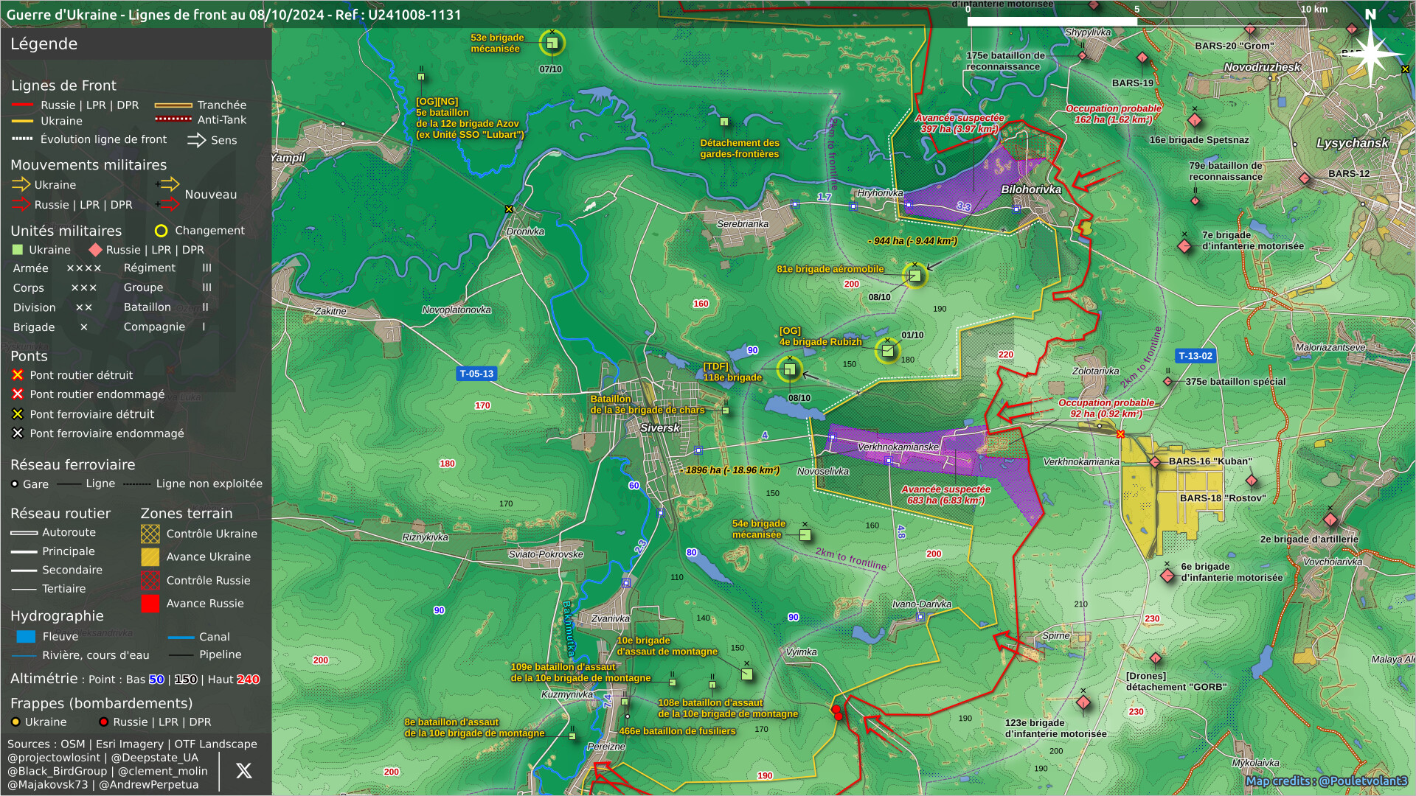1416x796 pixels.
Task: Click the T-13-02 road shield
Action: click(x=1195, y=356)
